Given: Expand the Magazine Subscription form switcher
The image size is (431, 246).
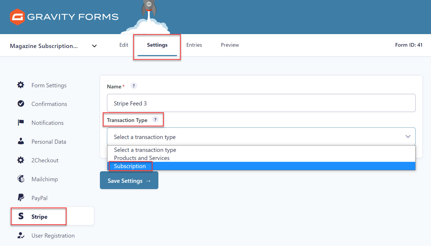Looking at the screenshot, I should (x=94, y=46).
